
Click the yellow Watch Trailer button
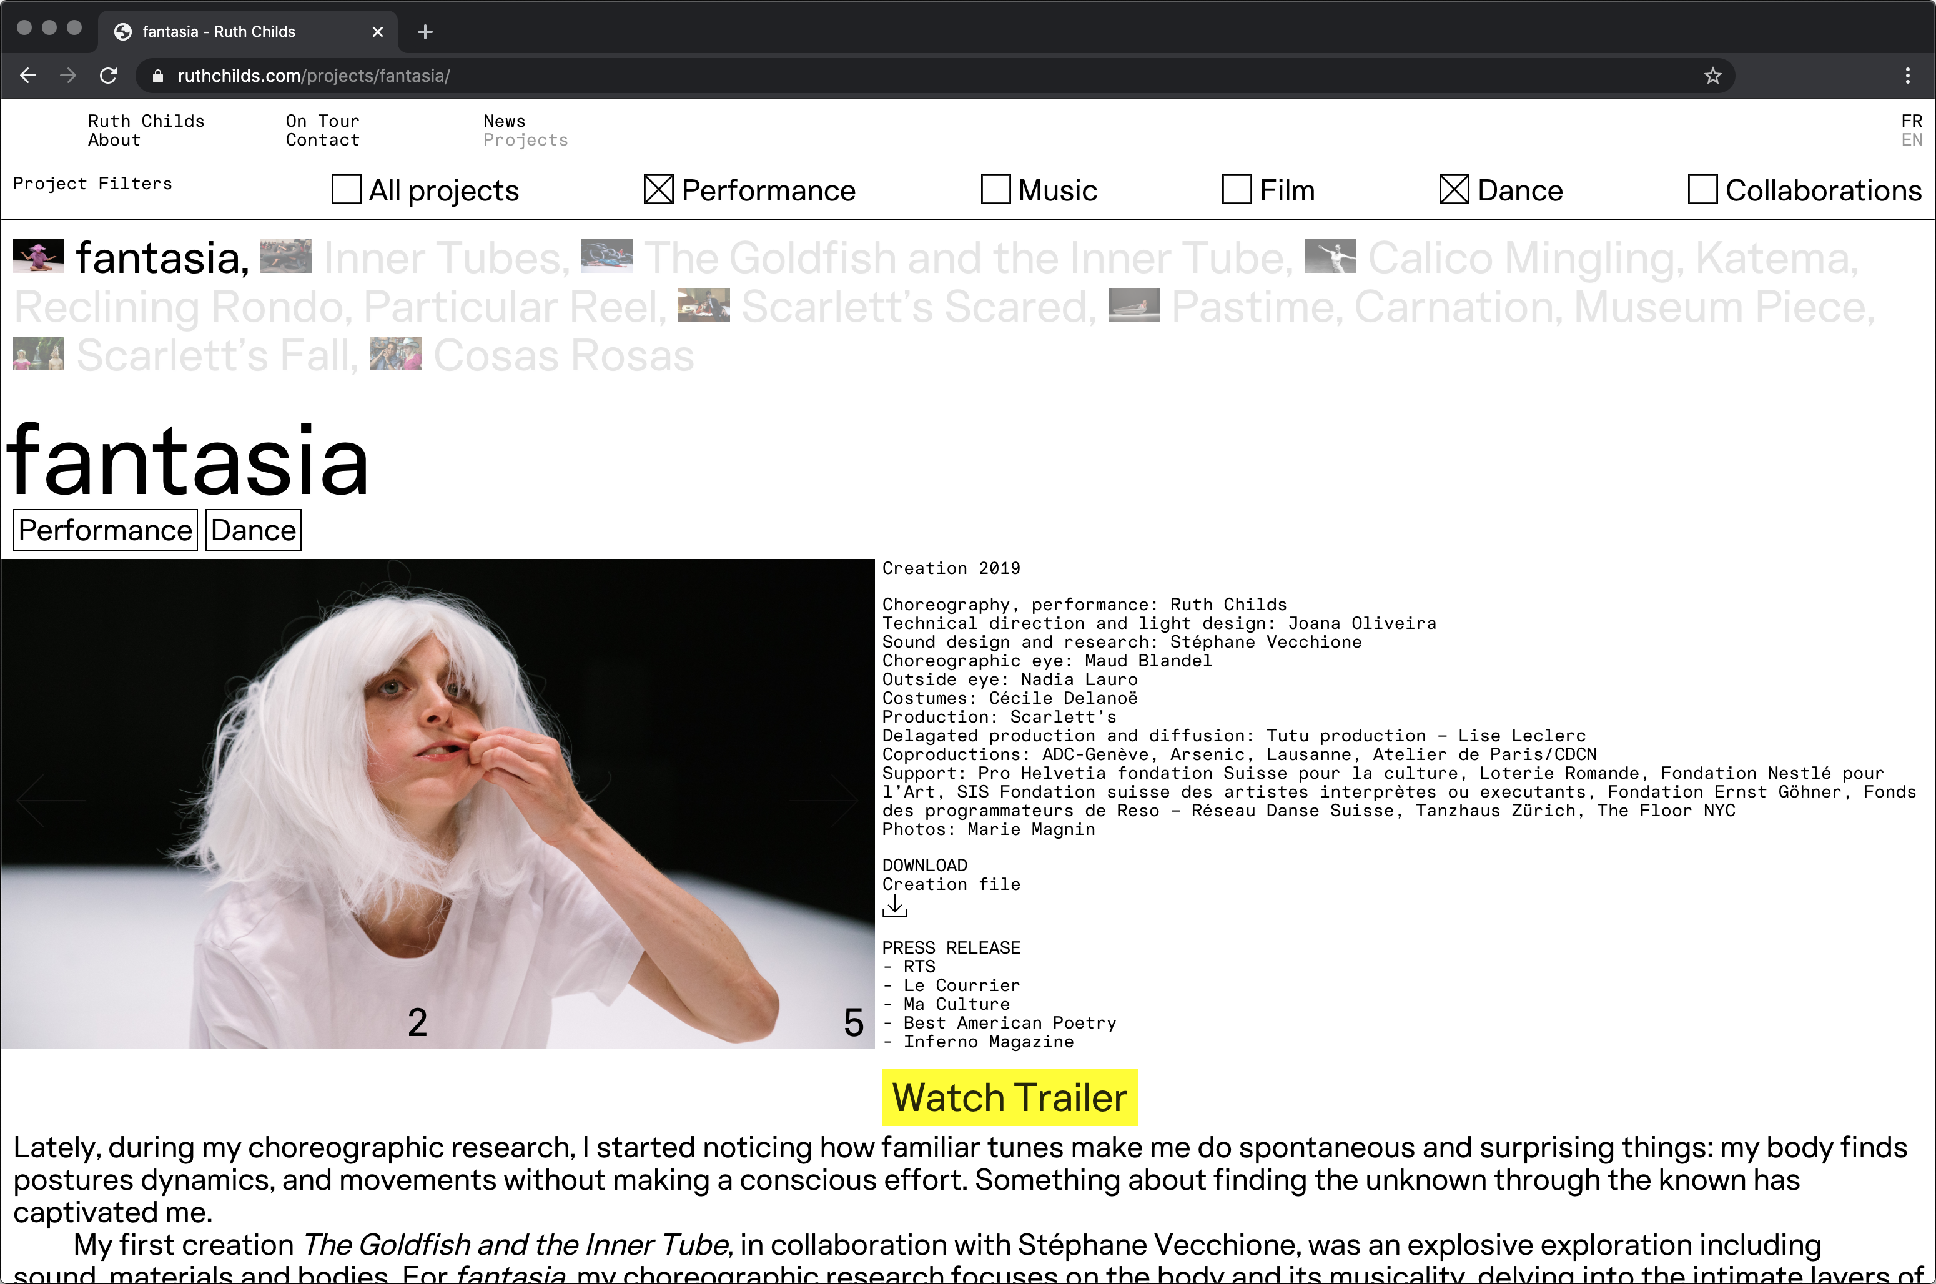click(1009, 1097)
